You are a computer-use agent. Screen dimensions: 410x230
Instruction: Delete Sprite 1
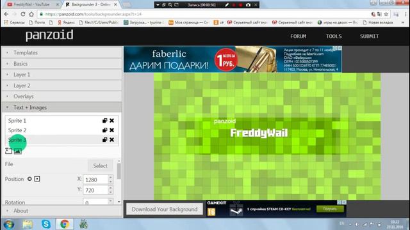click(111, 121)
